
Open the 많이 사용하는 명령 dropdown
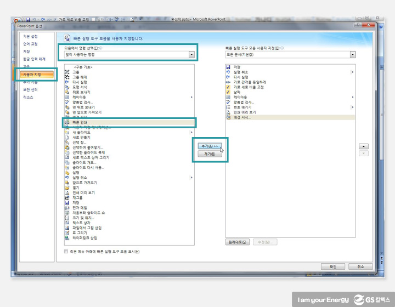(x=191, y=55)
